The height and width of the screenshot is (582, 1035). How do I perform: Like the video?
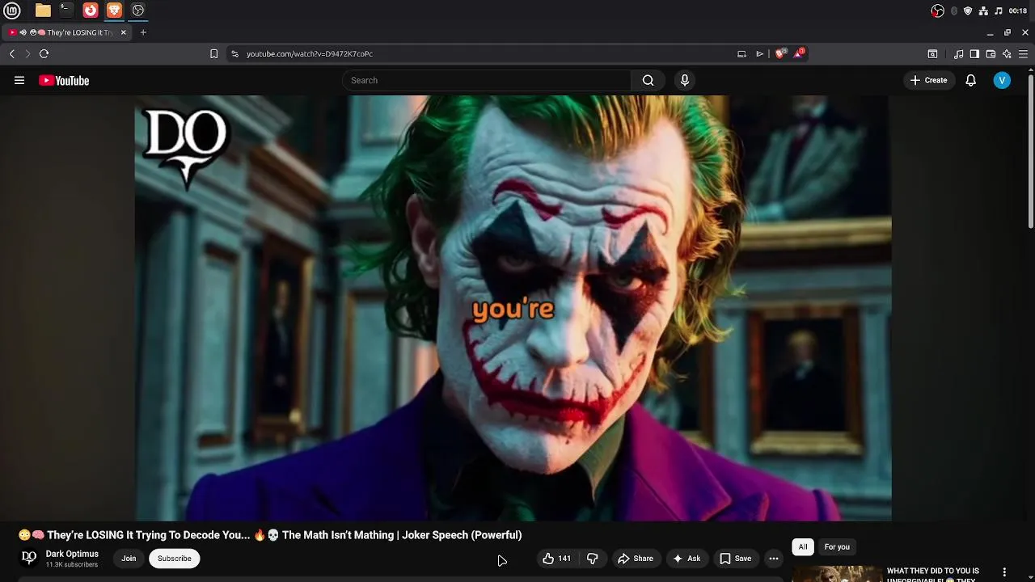coord(556,559)
